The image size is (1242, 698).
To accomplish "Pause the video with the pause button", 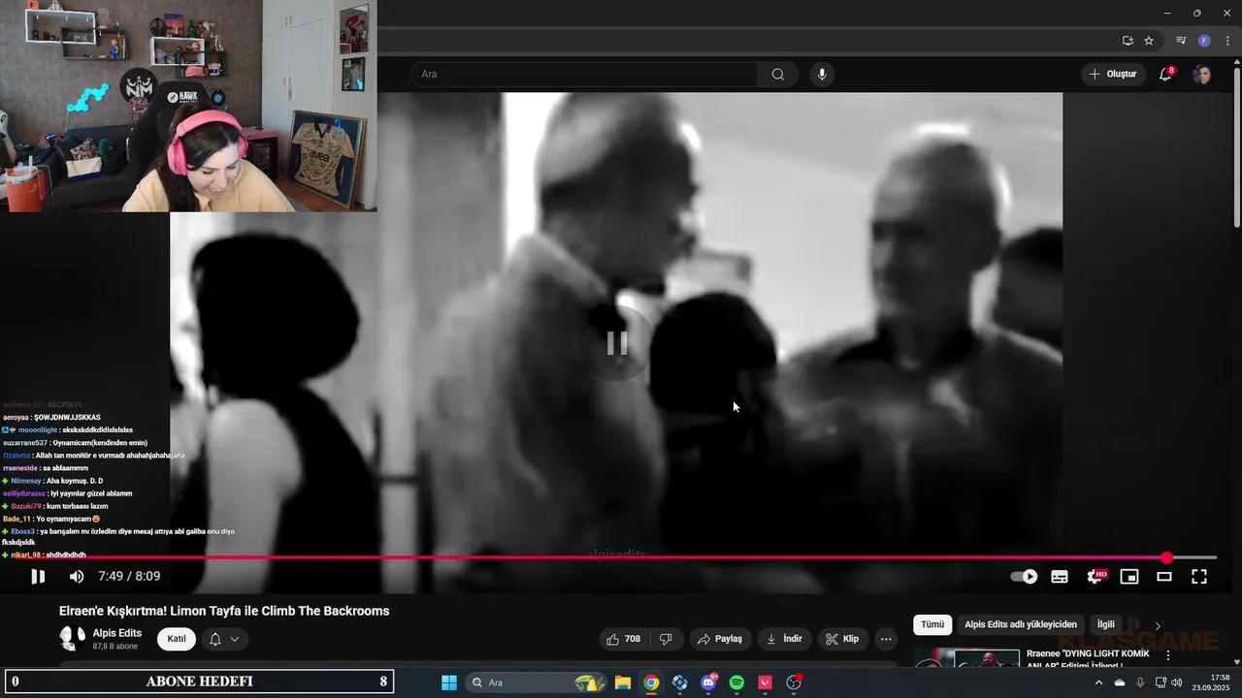I will point(38,576).
